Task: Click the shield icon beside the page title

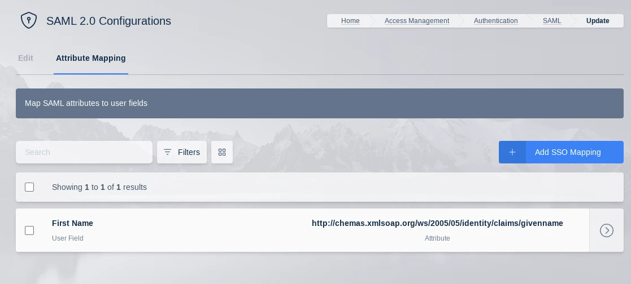Action: pos(28,21)
